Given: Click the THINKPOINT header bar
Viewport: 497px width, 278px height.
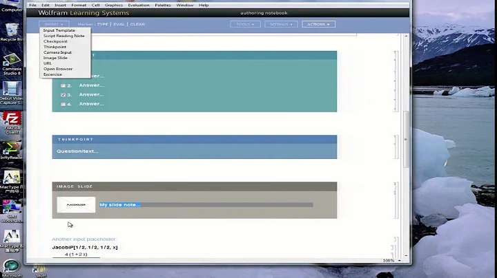Looking at the screenshot, I should (194, 139).
